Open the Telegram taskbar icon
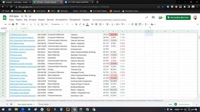200x112 pixels. [x=29, y=109]
